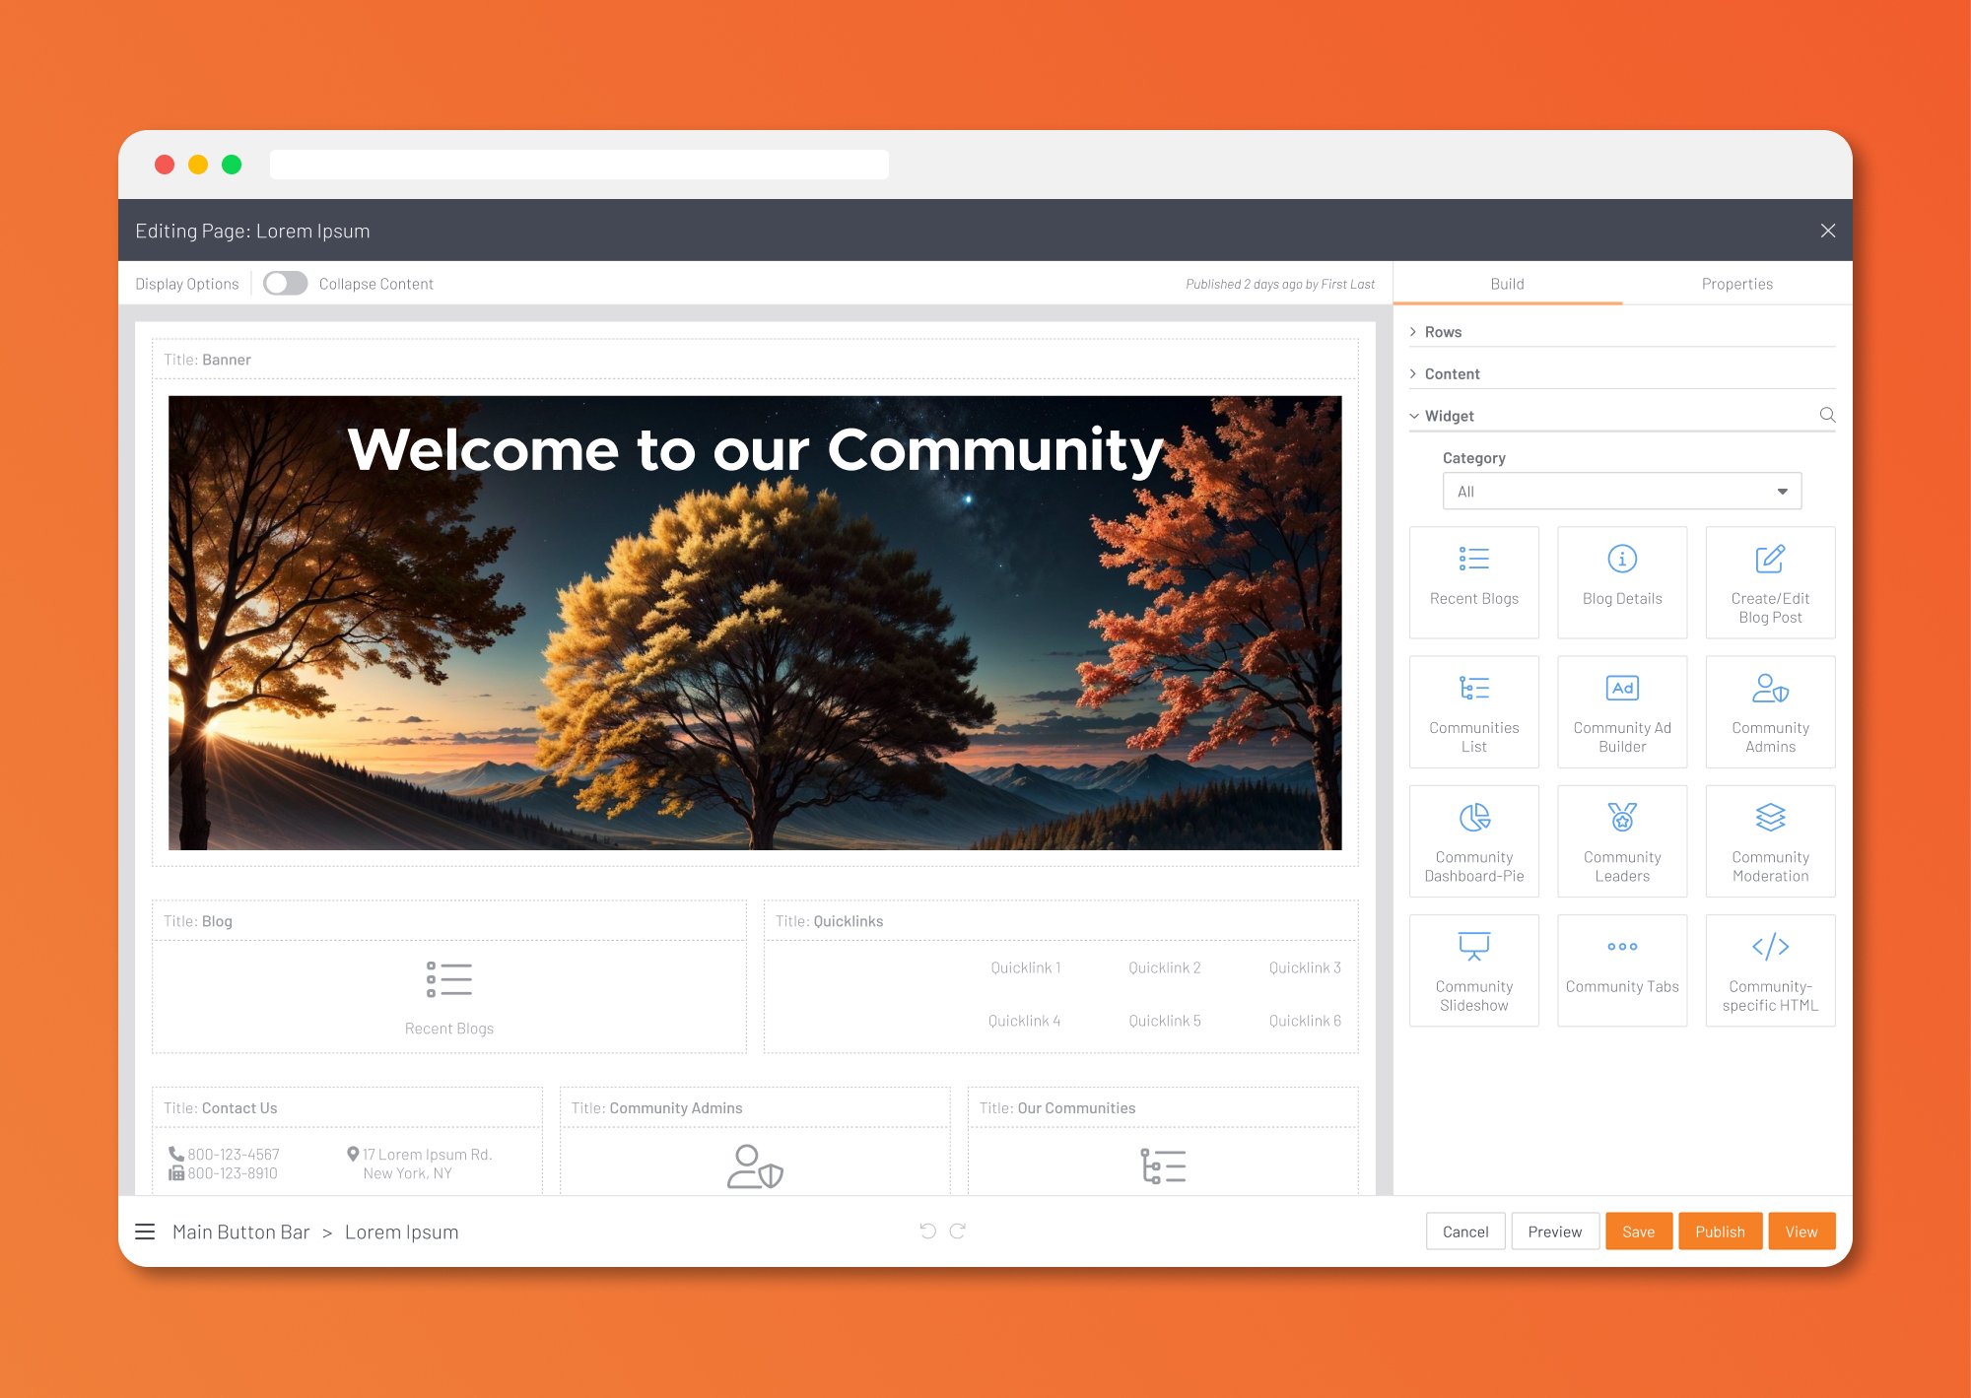This screenshot has width=1971, height=1398.
Task: Expand the Rows section
Action: pos(1442,332)
